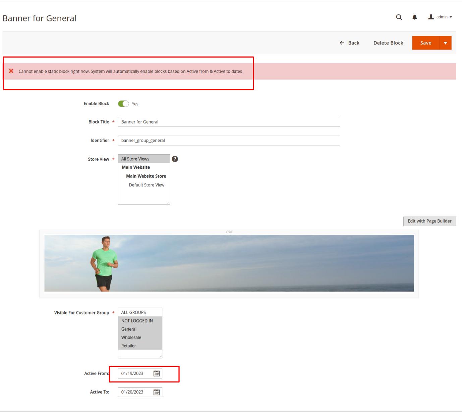Image resolution: width=462 pixels, height=412 pixels.
Task: Click the runner banner image preview
Action: tap(229, 263)
